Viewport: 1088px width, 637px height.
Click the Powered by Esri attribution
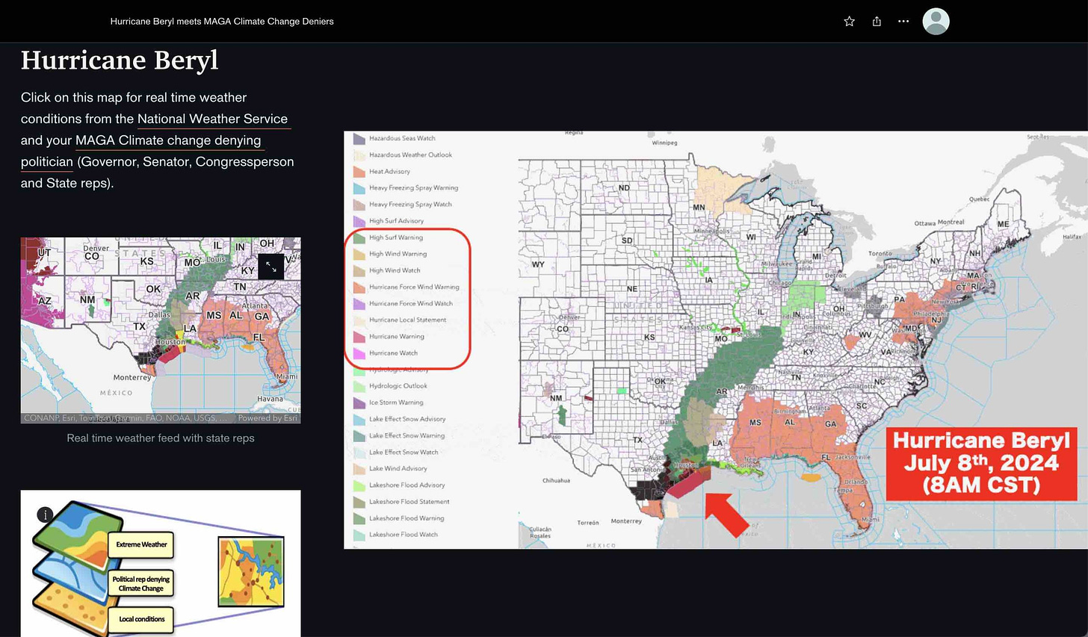click(267, 418)
